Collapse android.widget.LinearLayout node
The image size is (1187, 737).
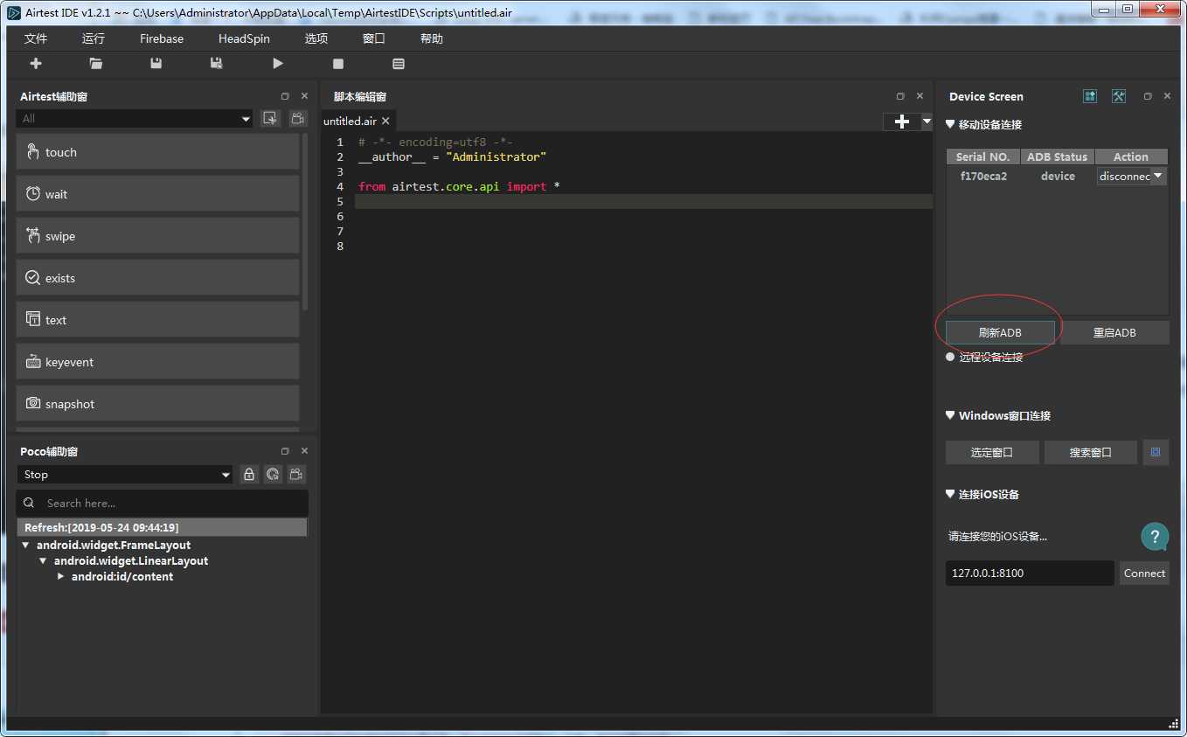tap(43, 561)
